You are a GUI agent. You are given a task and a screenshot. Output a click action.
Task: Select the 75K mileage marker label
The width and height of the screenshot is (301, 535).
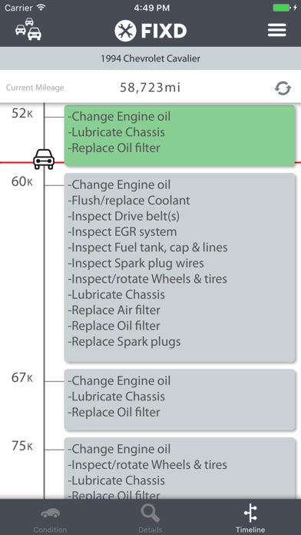tap(22, 446)
